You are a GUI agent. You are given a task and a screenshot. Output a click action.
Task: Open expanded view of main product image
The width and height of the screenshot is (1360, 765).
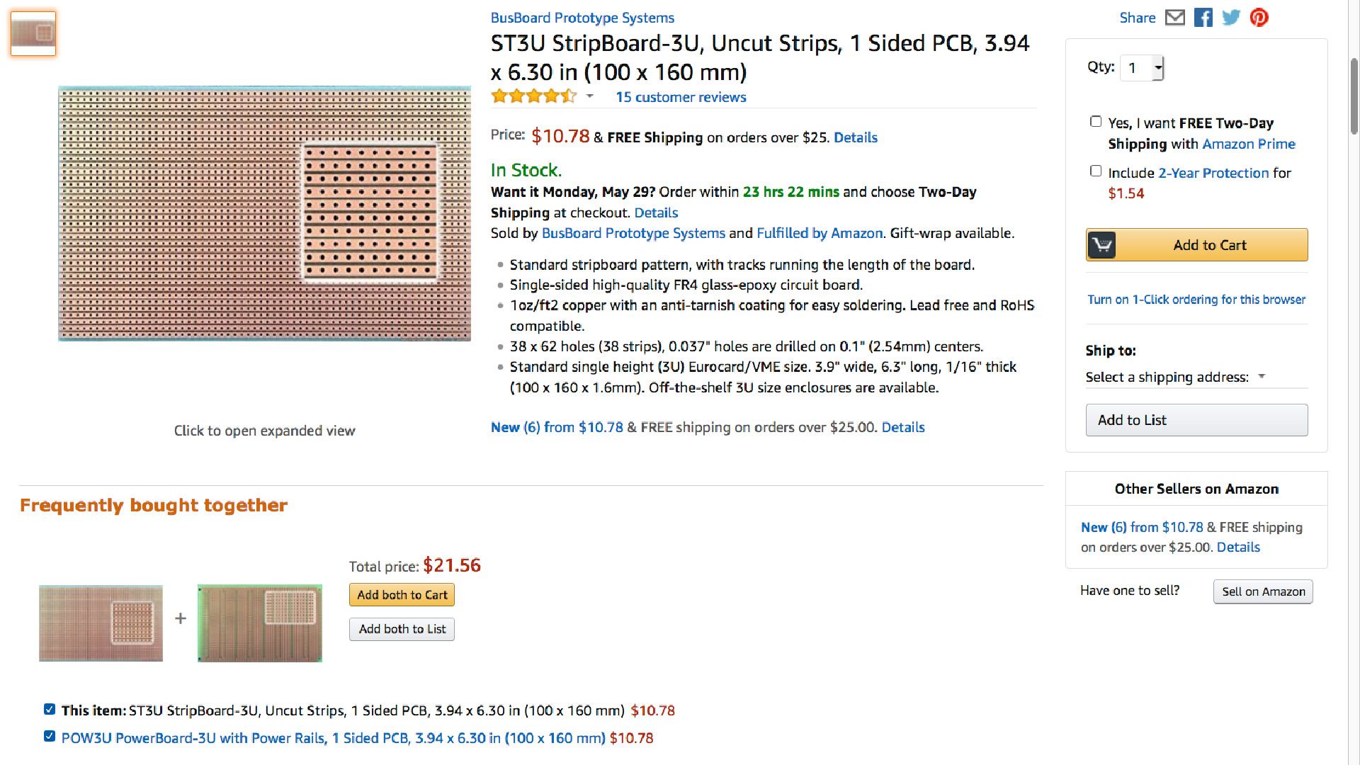coord(264,213)
